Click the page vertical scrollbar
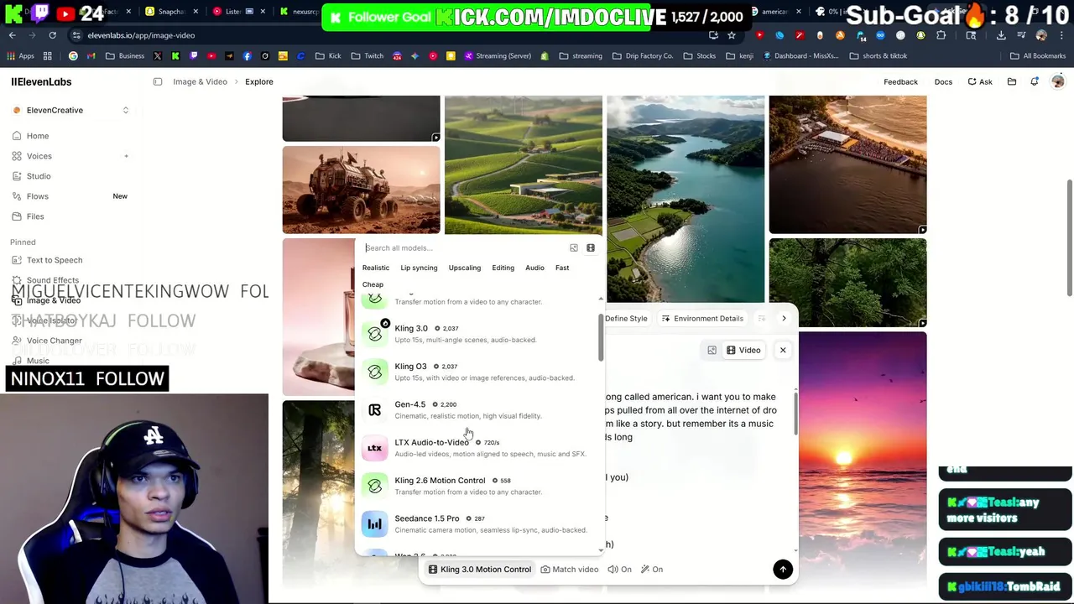Viewport: 1074px width, 604px height. (1070, 237)
